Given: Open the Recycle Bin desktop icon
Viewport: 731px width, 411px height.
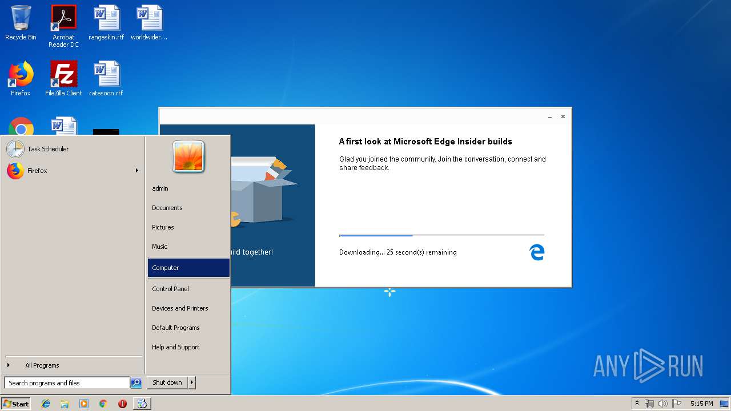Looking at the screenshot, I should tap(21, 23).
